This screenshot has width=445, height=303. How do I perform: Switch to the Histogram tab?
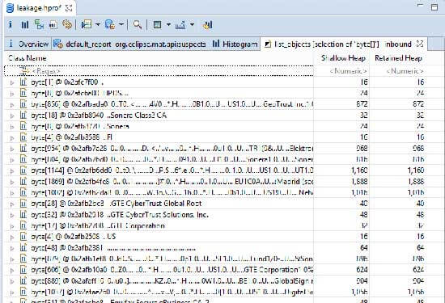235,44
